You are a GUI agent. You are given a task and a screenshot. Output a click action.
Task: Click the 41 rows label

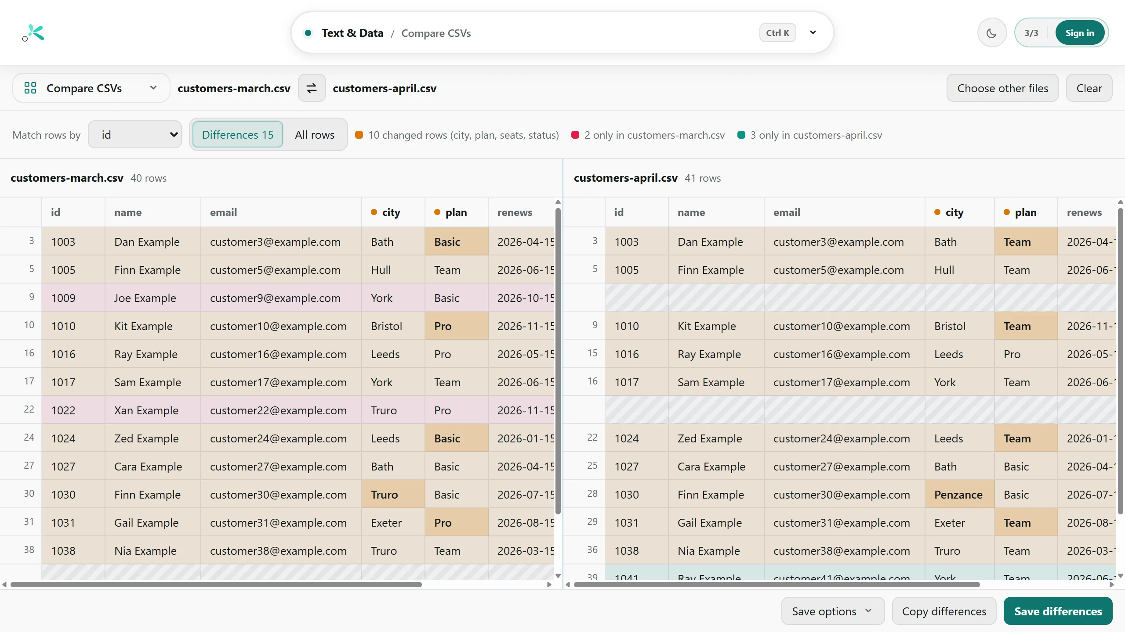click(x=702, y=178)
